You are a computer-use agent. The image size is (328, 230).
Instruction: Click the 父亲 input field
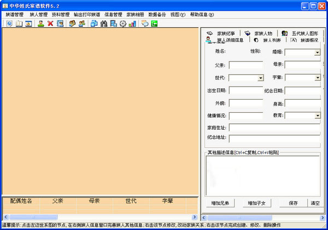[x=246, y=65]
